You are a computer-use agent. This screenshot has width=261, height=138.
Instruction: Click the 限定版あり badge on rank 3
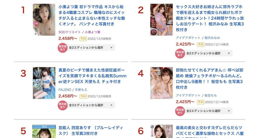62,105
